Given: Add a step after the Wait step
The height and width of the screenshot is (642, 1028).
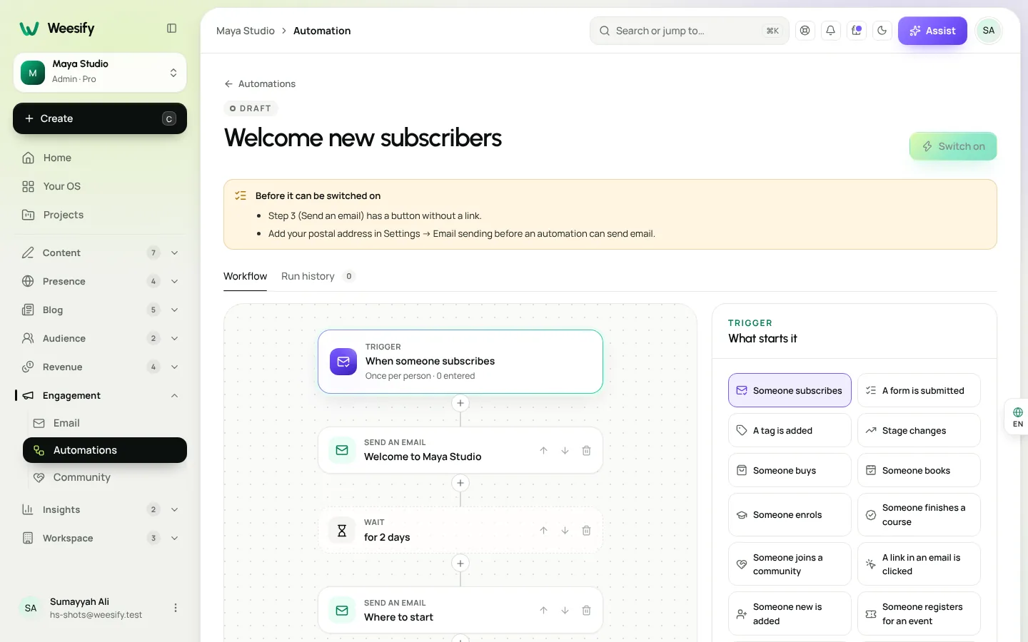Looking at the screenshot, I should point(460,564).
